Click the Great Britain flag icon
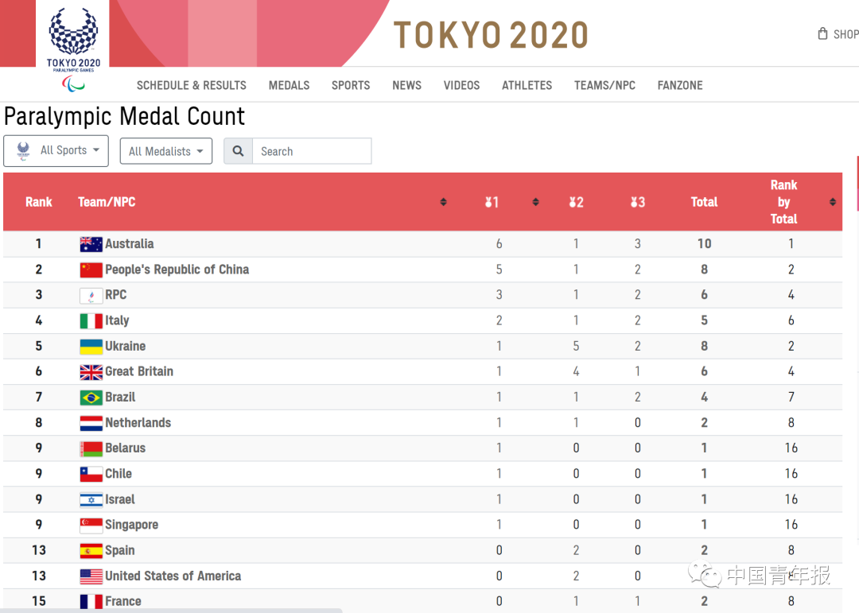Viewport: 859px width, 613px height. (91, 372)
